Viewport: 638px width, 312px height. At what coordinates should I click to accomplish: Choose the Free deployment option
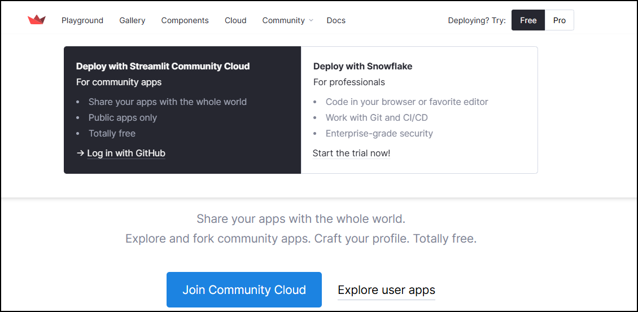pyautogui.click(x=528, y=20)
